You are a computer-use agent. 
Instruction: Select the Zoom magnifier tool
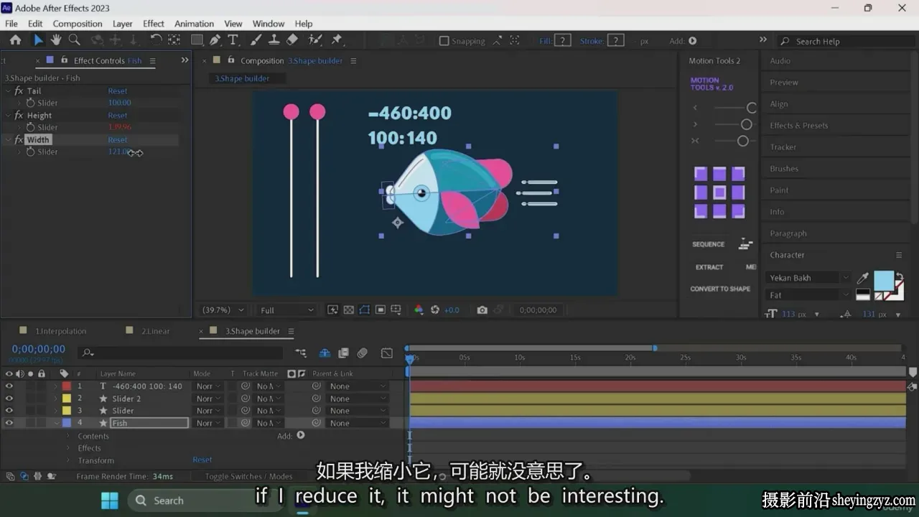74,40
